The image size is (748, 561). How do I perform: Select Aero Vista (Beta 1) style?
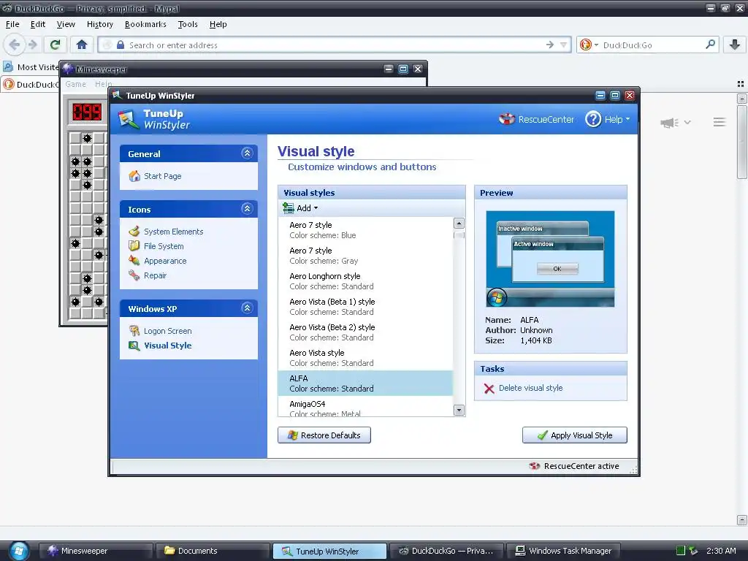click(365, 307)
